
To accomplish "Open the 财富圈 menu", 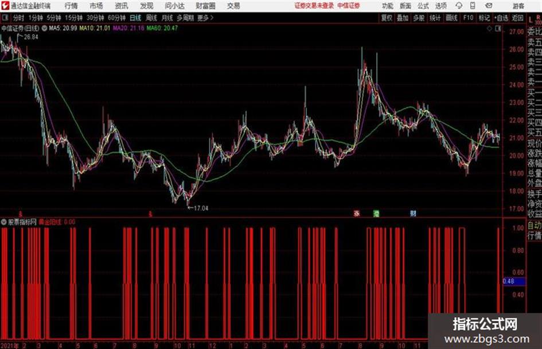I will (x=205, y=6).
